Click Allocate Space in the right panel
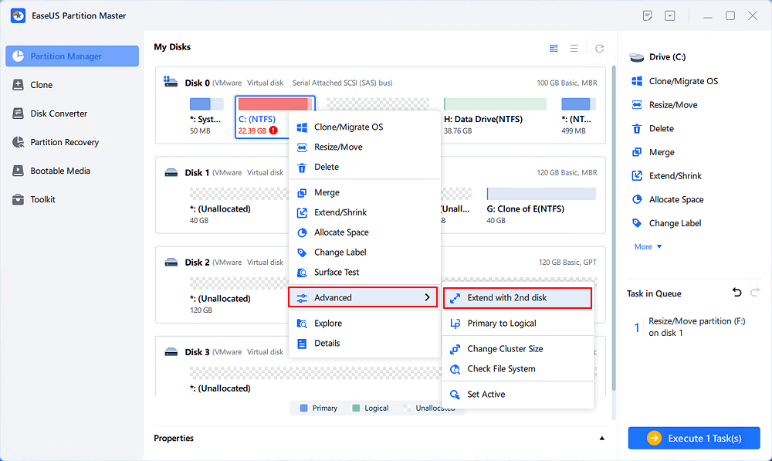Image resolution: width=772 pixels, height=461 pixels. point(675,199)
